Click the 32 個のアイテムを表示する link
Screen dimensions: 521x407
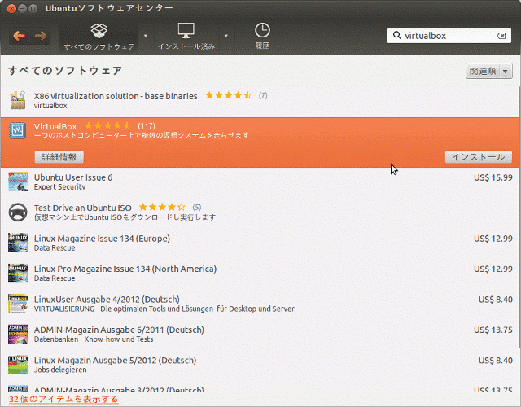pyautogui.click(x=63, y=399)
